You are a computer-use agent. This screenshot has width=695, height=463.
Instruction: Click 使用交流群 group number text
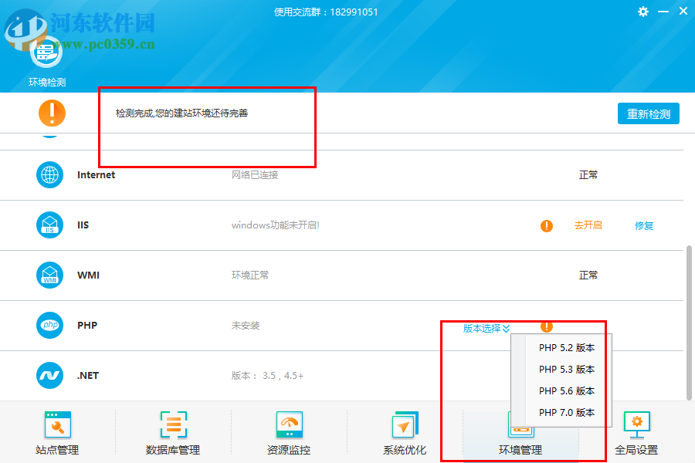[x=326, y=12]
